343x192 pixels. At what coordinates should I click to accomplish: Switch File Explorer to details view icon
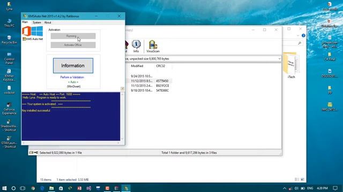pyautogui.click(x=297, y=179)
